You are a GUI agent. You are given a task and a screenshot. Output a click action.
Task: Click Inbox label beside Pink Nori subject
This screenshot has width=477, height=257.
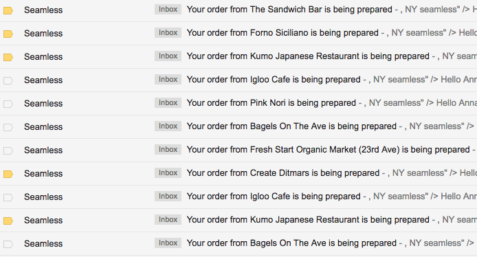click(x=168, y=103)
